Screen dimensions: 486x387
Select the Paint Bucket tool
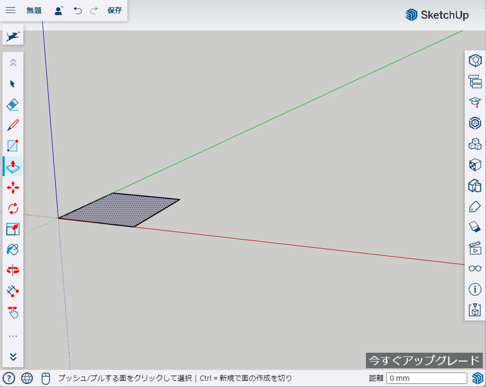pos(13,249)
